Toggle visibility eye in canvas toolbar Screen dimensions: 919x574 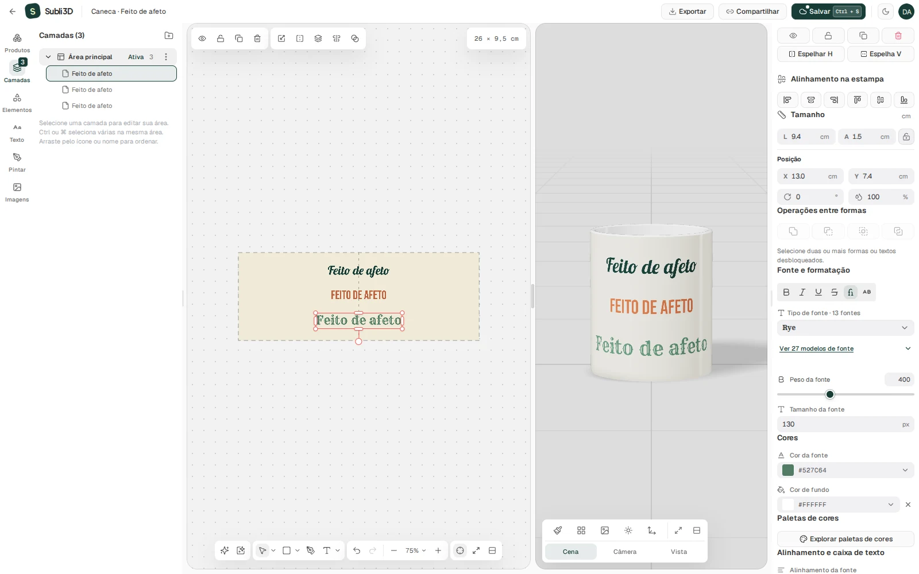point(202,38)
